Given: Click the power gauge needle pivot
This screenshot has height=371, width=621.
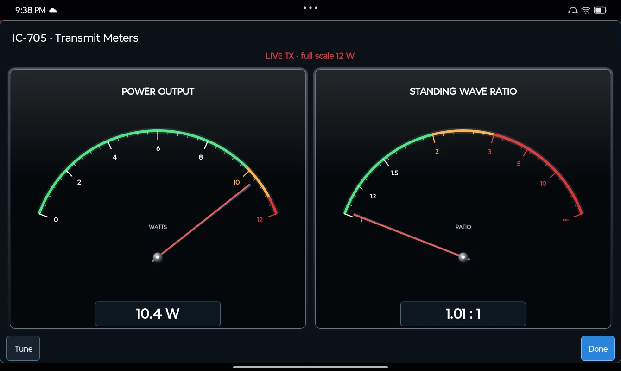Looking at the screenshot, I should click(x=158, y=257).
